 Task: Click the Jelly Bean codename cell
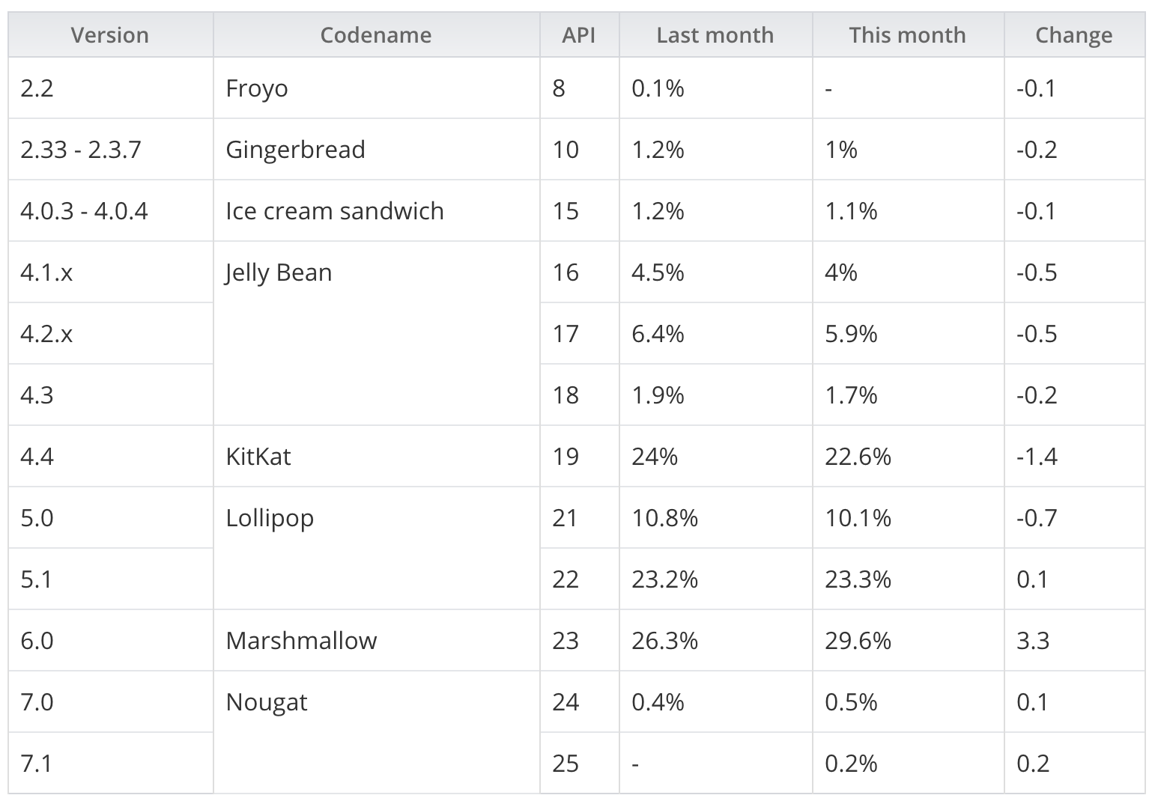[279, 272]
